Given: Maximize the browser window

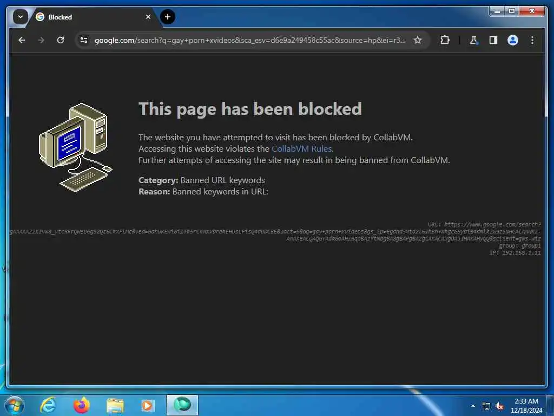Looking at the screenshot, I should click(512, 11).
